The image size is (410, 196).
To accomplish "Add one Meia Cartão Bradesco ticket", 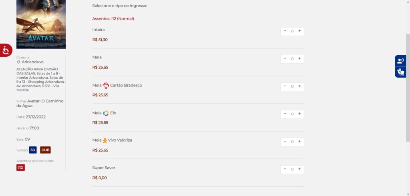I will click(299, 86).
